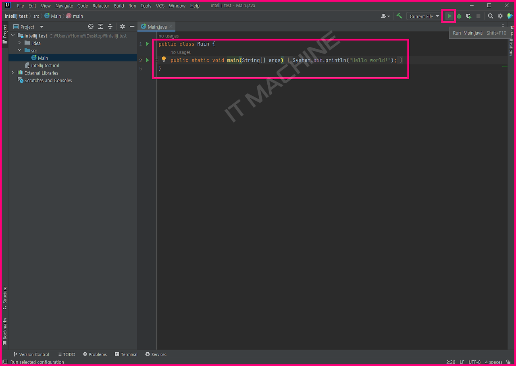Click the Build project hammer icon
This screenshot has width=516, height=366.
click(x=399, y=16)
